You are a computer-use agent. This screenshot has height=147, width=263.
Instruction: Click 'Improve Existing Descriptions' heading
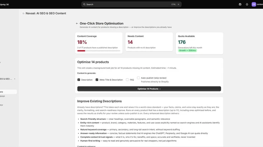click(x=99, y=101)
